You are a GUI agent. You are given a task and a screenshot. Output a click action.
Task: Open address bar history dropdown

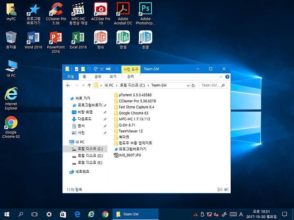point(188,86)
